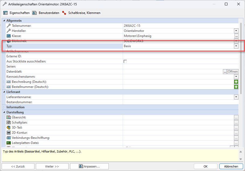Click the green plus icon for Bestellnummer (Deutsch)
This screenshot has width=245, height=171.
pos(236,87)
